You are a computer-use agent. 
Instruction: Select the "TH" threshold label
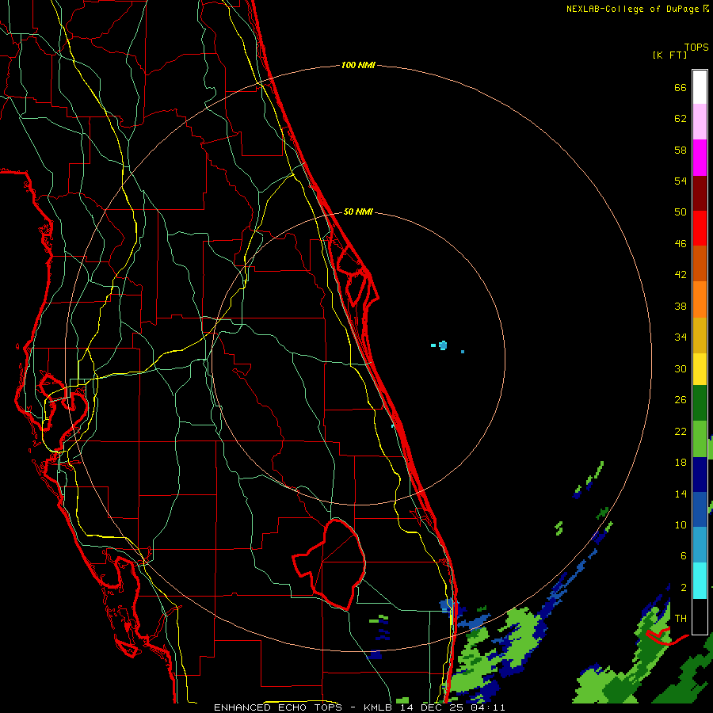coord(681,619)
